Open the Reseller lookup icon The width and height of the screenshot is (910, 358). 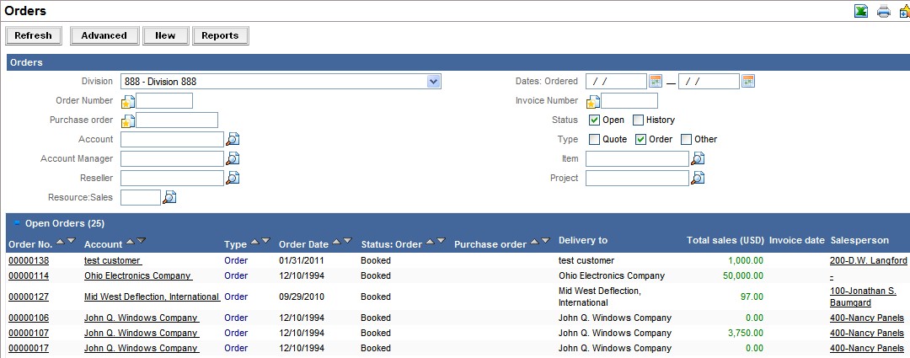pos(233,178)
